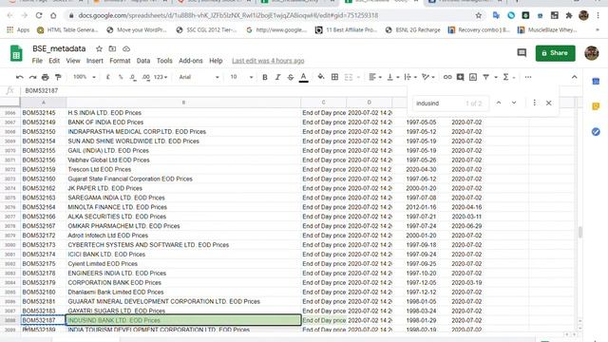
Task: Open the View menu
Action: coord(73,61)
